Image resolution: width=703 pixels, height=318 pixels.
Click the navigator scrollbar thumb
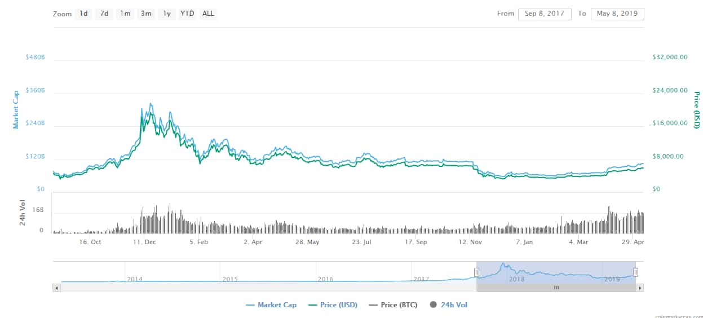tap(556, 288)
